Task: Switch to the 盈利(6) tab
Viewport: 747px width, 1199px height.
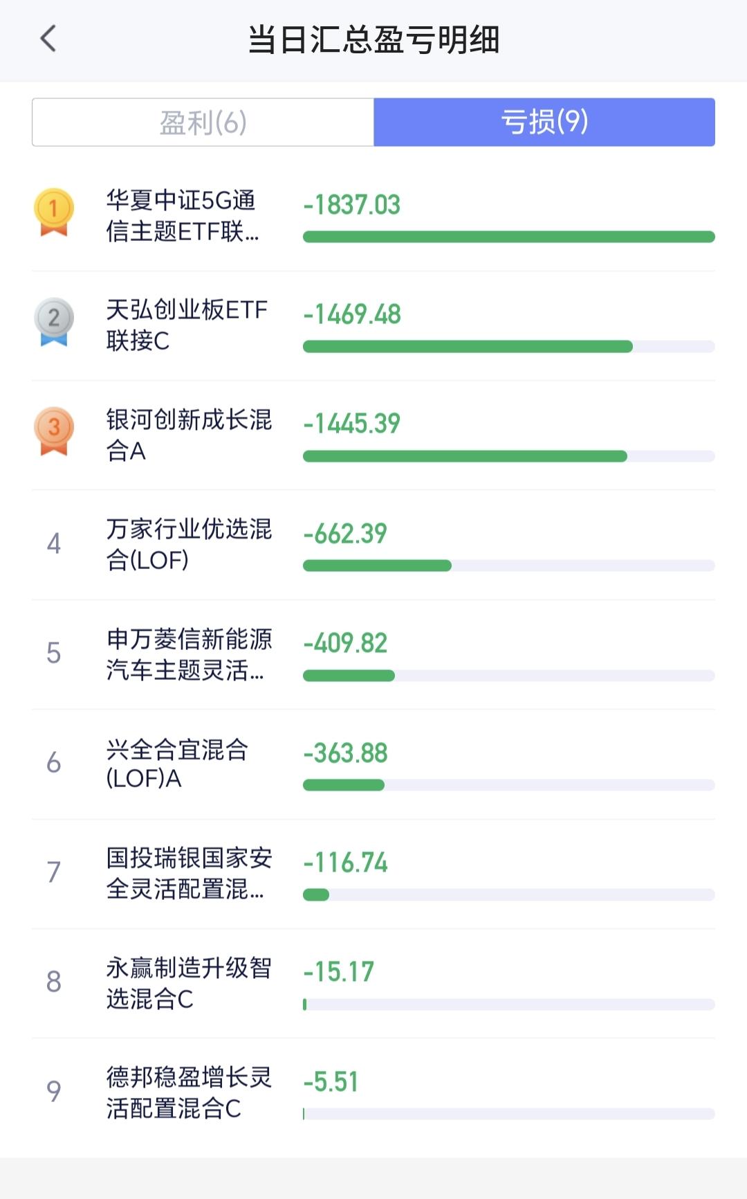Action: [203, 123]
